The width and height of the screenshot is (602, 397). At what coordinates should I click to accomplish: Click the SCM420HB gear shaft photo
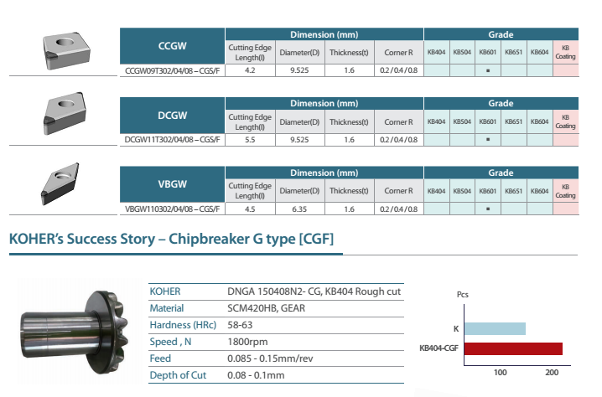click(76, 328)
